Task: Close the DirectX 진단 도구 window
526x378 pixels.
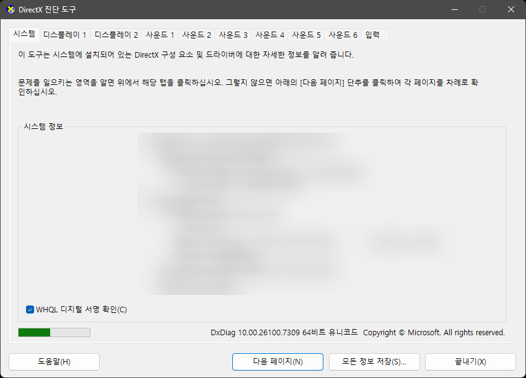Action: (x=510, y=10)
